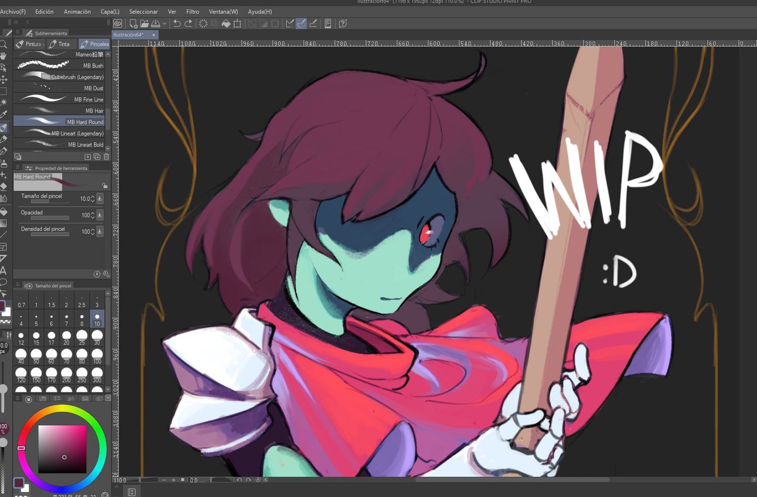Click the Scale/Rotate transform icon
The width and height of the screenshot is (757, 497).
coord(237,23)
